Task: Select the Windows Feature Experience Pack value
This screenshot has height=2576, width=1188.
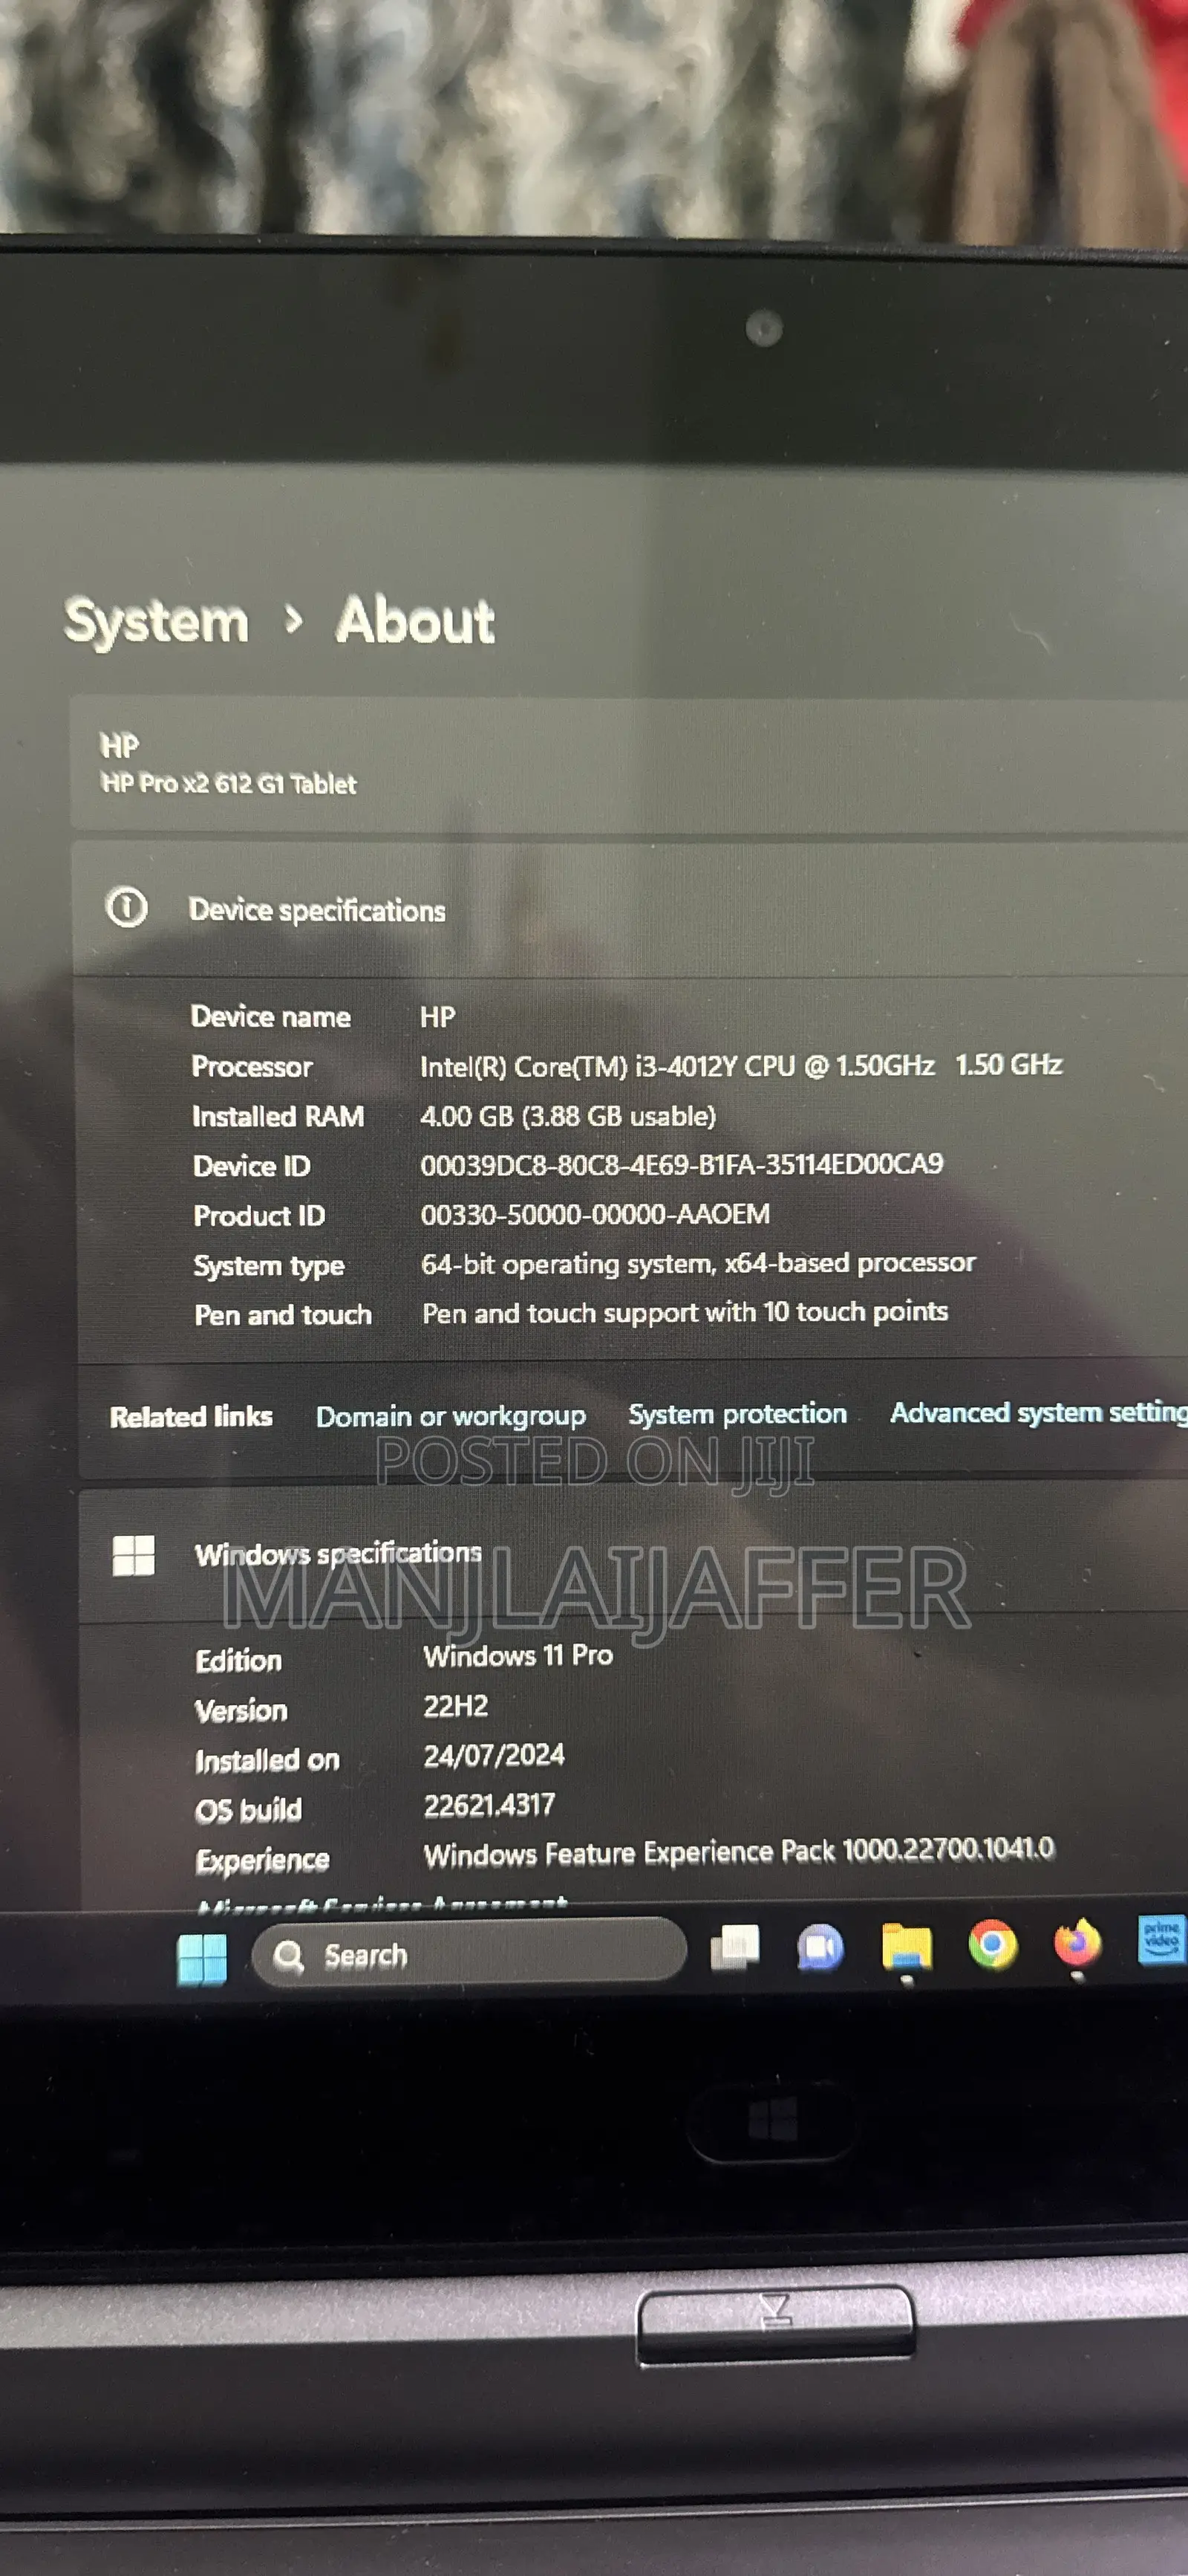Action: [x=740, y=1853]
